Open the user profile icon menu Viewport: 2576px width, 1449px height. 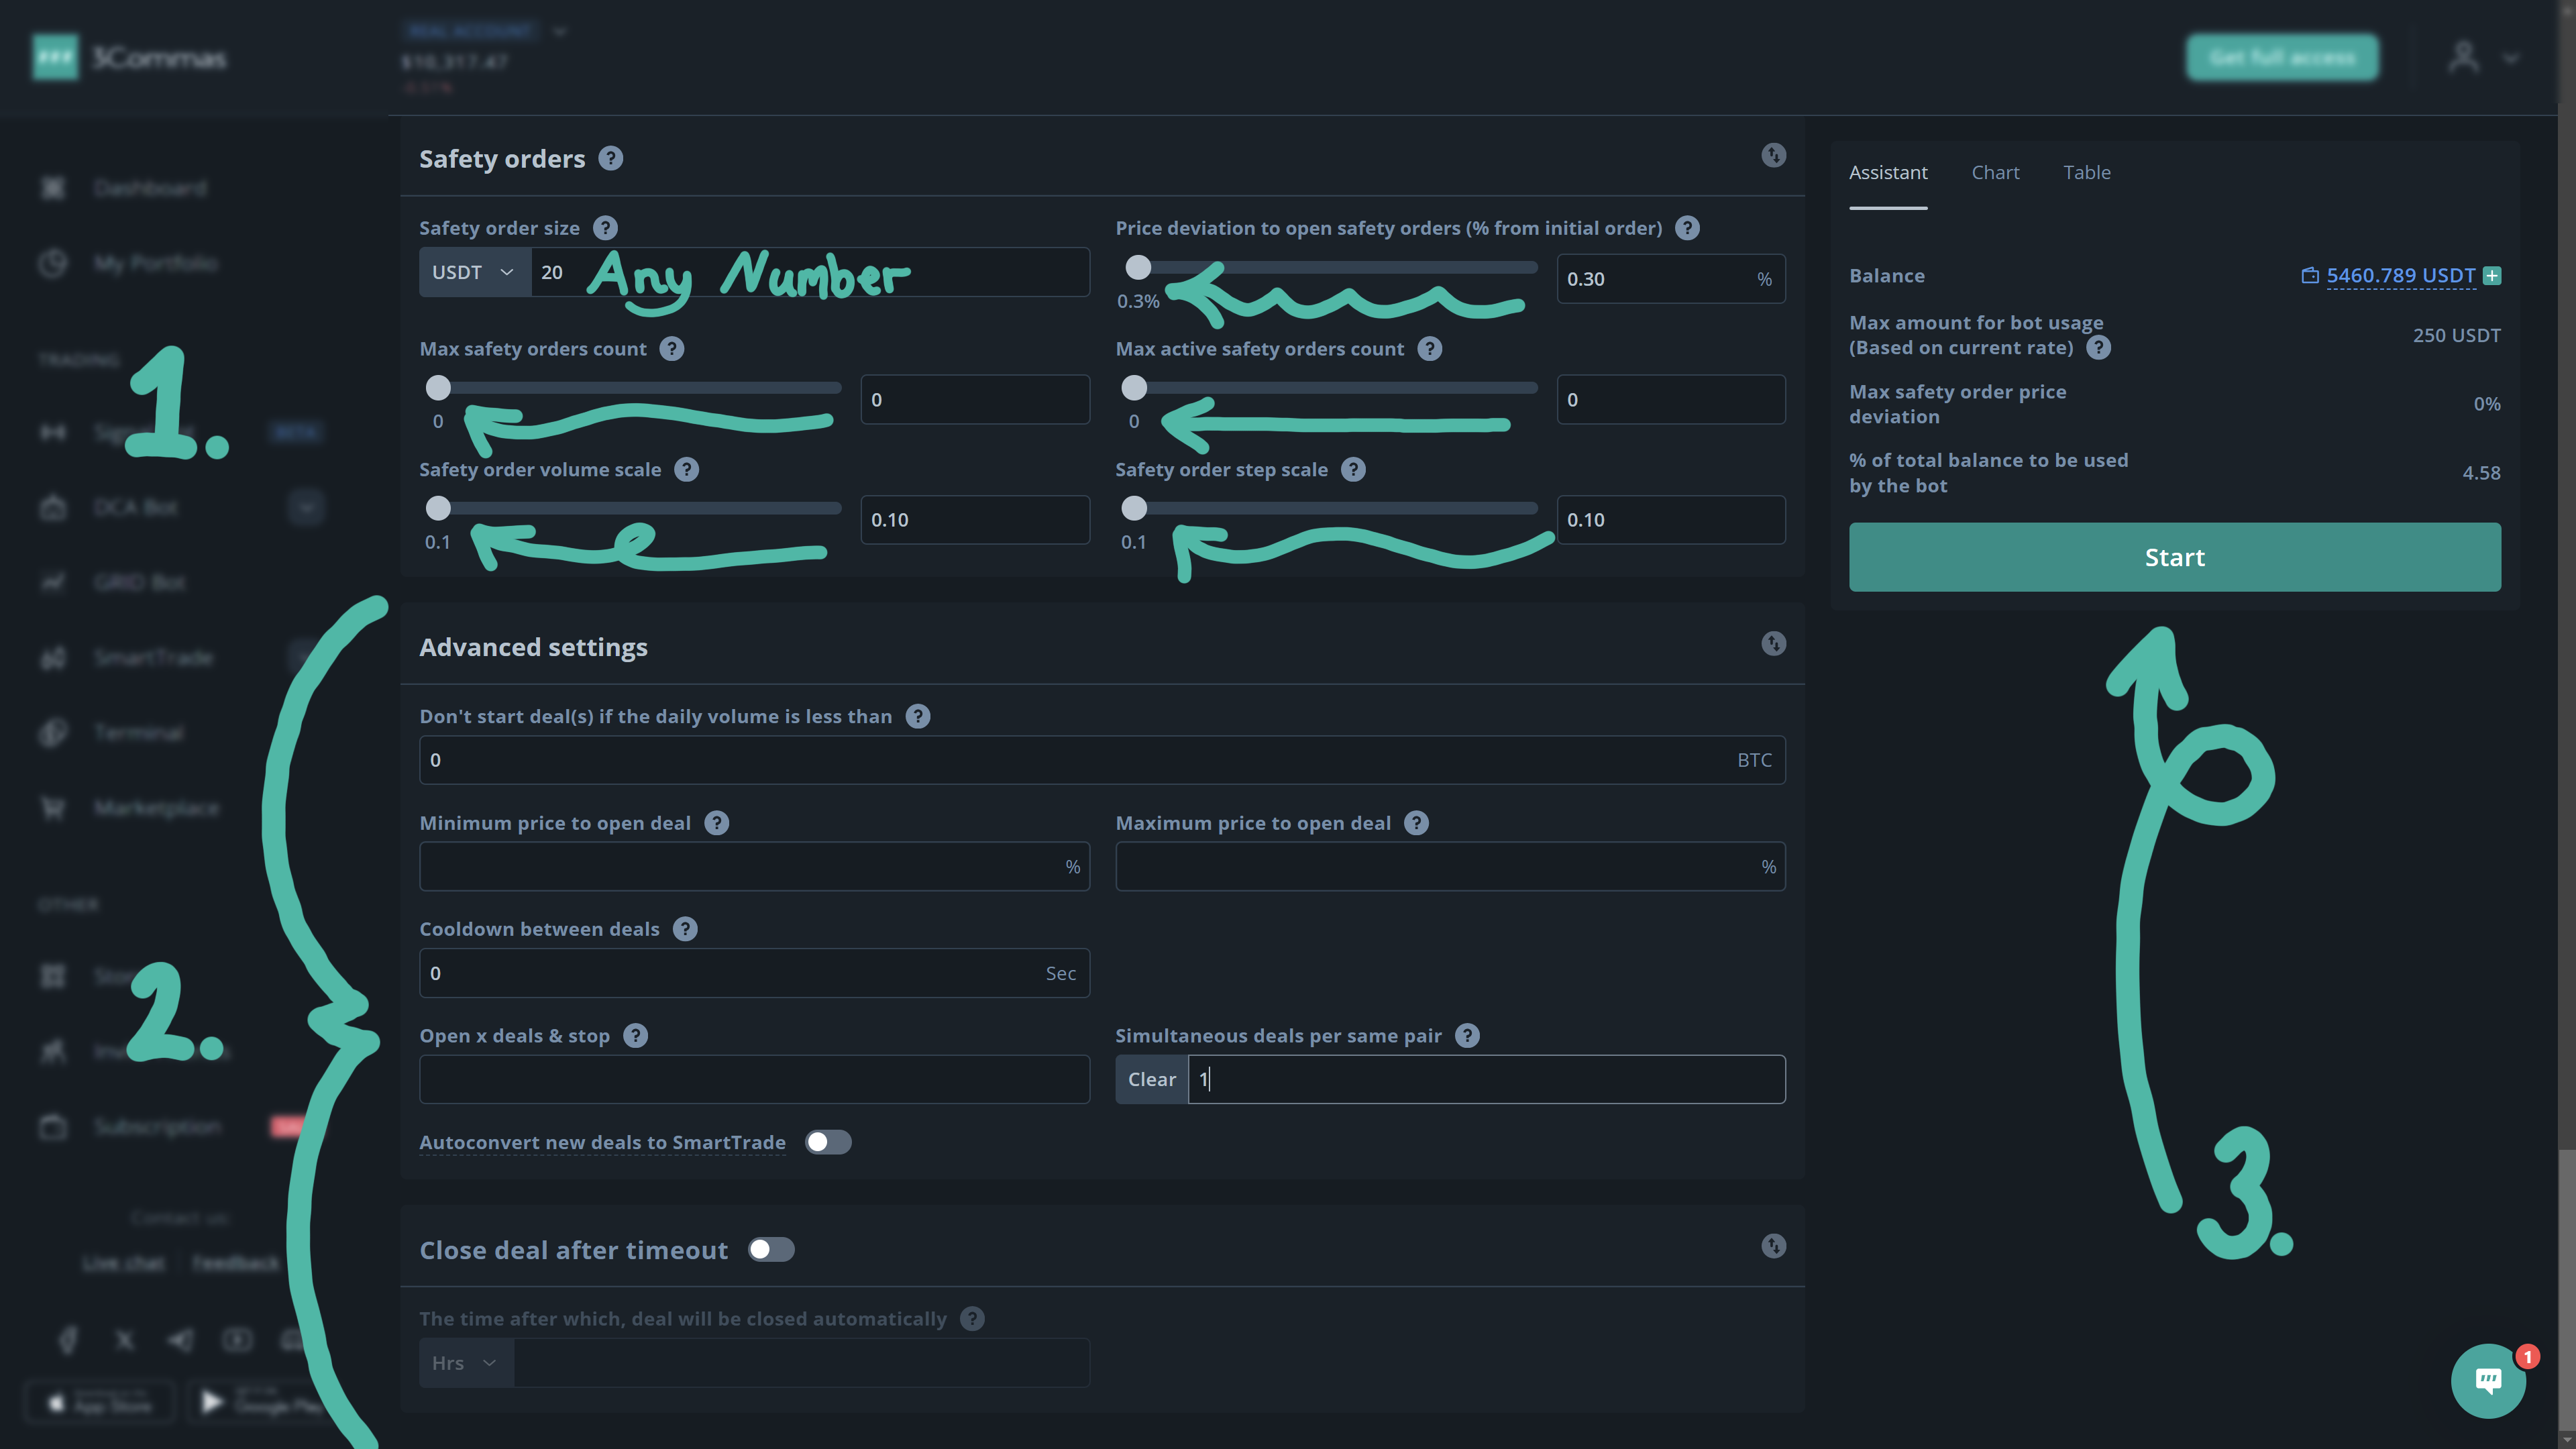[x=2463, y=58]
